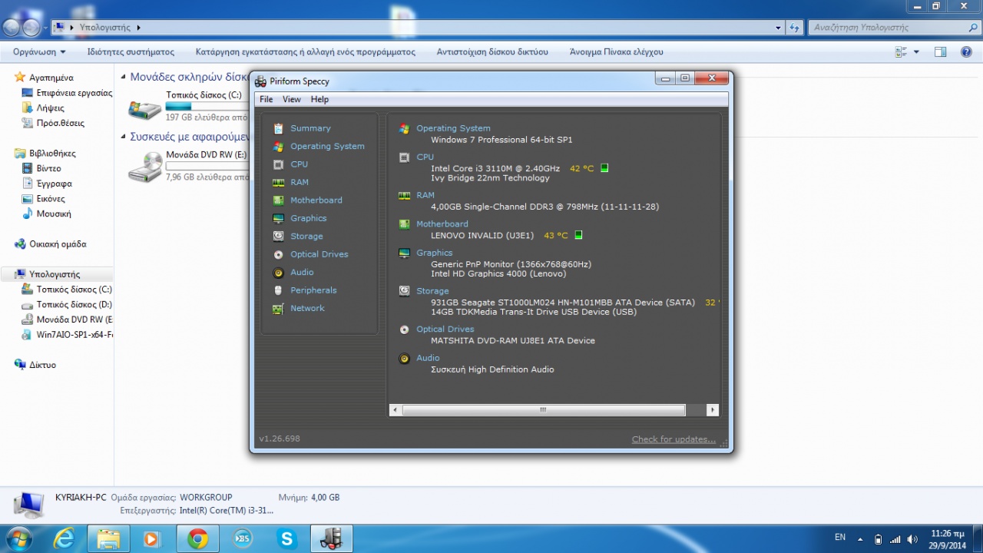The height and width of the screenshot is (553, 983).
Task: Click the Back arrow in Explorer
Action: (x=12, y=28)
